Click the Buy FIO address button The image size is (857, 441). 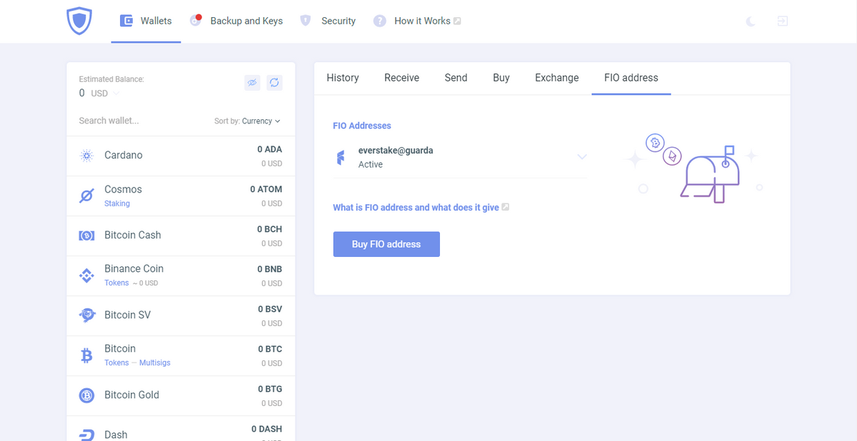click(x=386, y=244)
